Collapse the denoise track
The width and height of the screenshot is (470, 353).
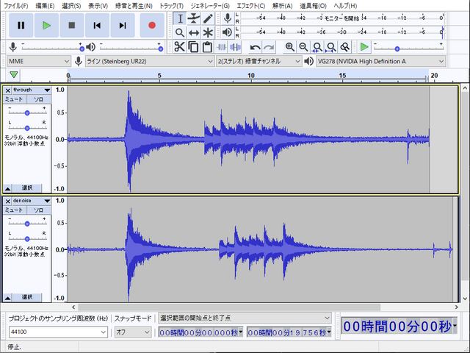7,298
